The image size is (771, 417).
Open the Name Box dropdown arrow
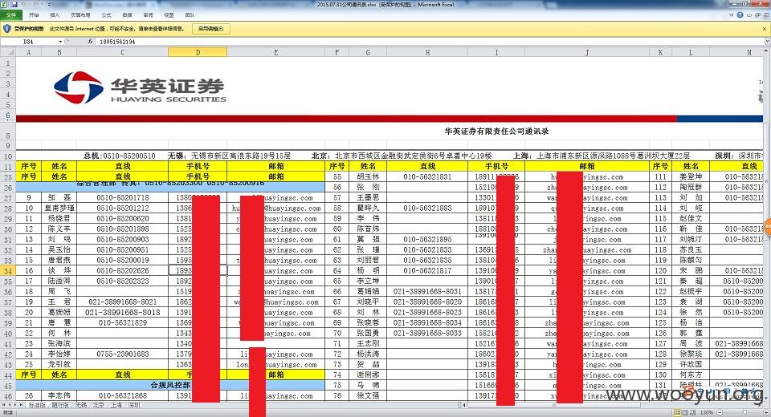coord(60,42)
